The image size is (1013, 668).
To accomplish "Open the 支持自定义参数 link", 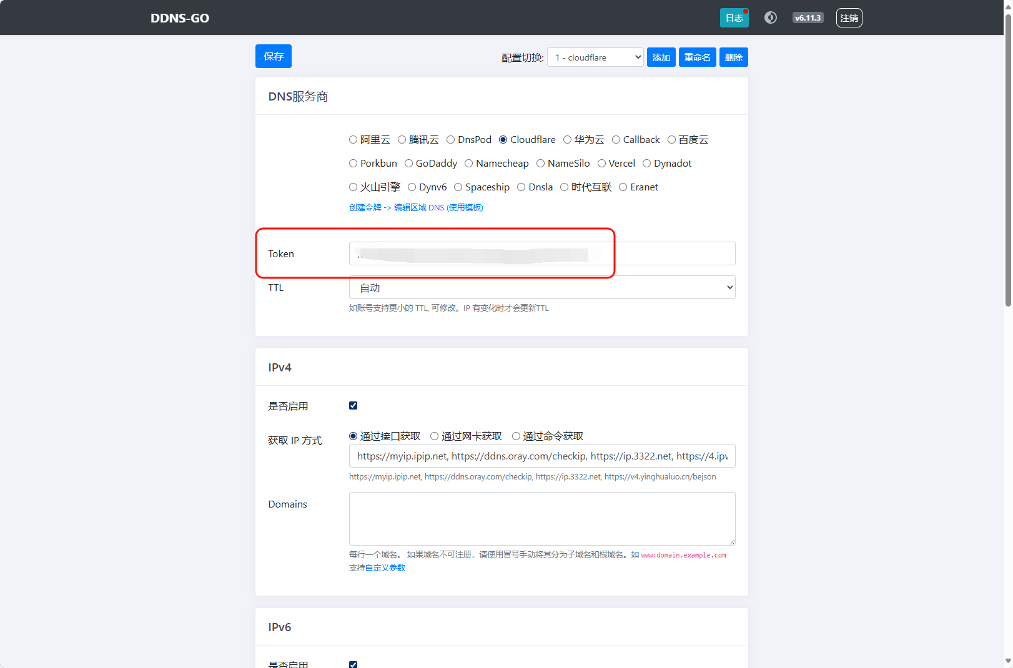I will pos(377,567).
